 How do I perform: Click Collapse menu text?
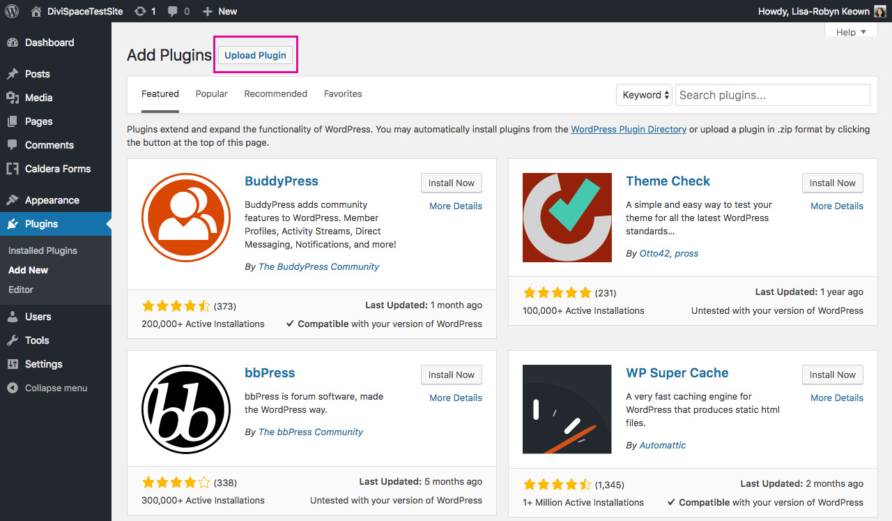pos(56,388)
